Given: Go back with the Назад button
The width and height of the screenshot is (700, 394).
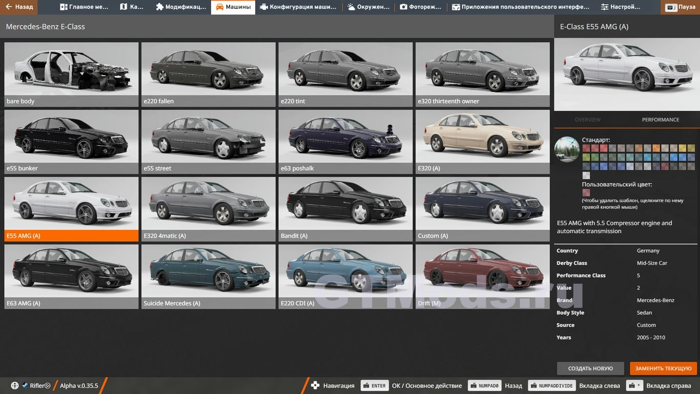Looking at the screenshot, I should [x=18, y=7].
